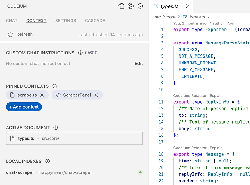Viewport: 250px width, 185px height.
Task: Click 'Last refreshed 14 seconds ago' text
Action: [111, 35]
